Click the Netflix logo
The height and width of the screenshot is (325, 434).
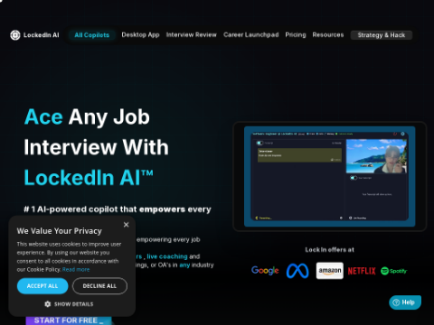tap(362, 271)
